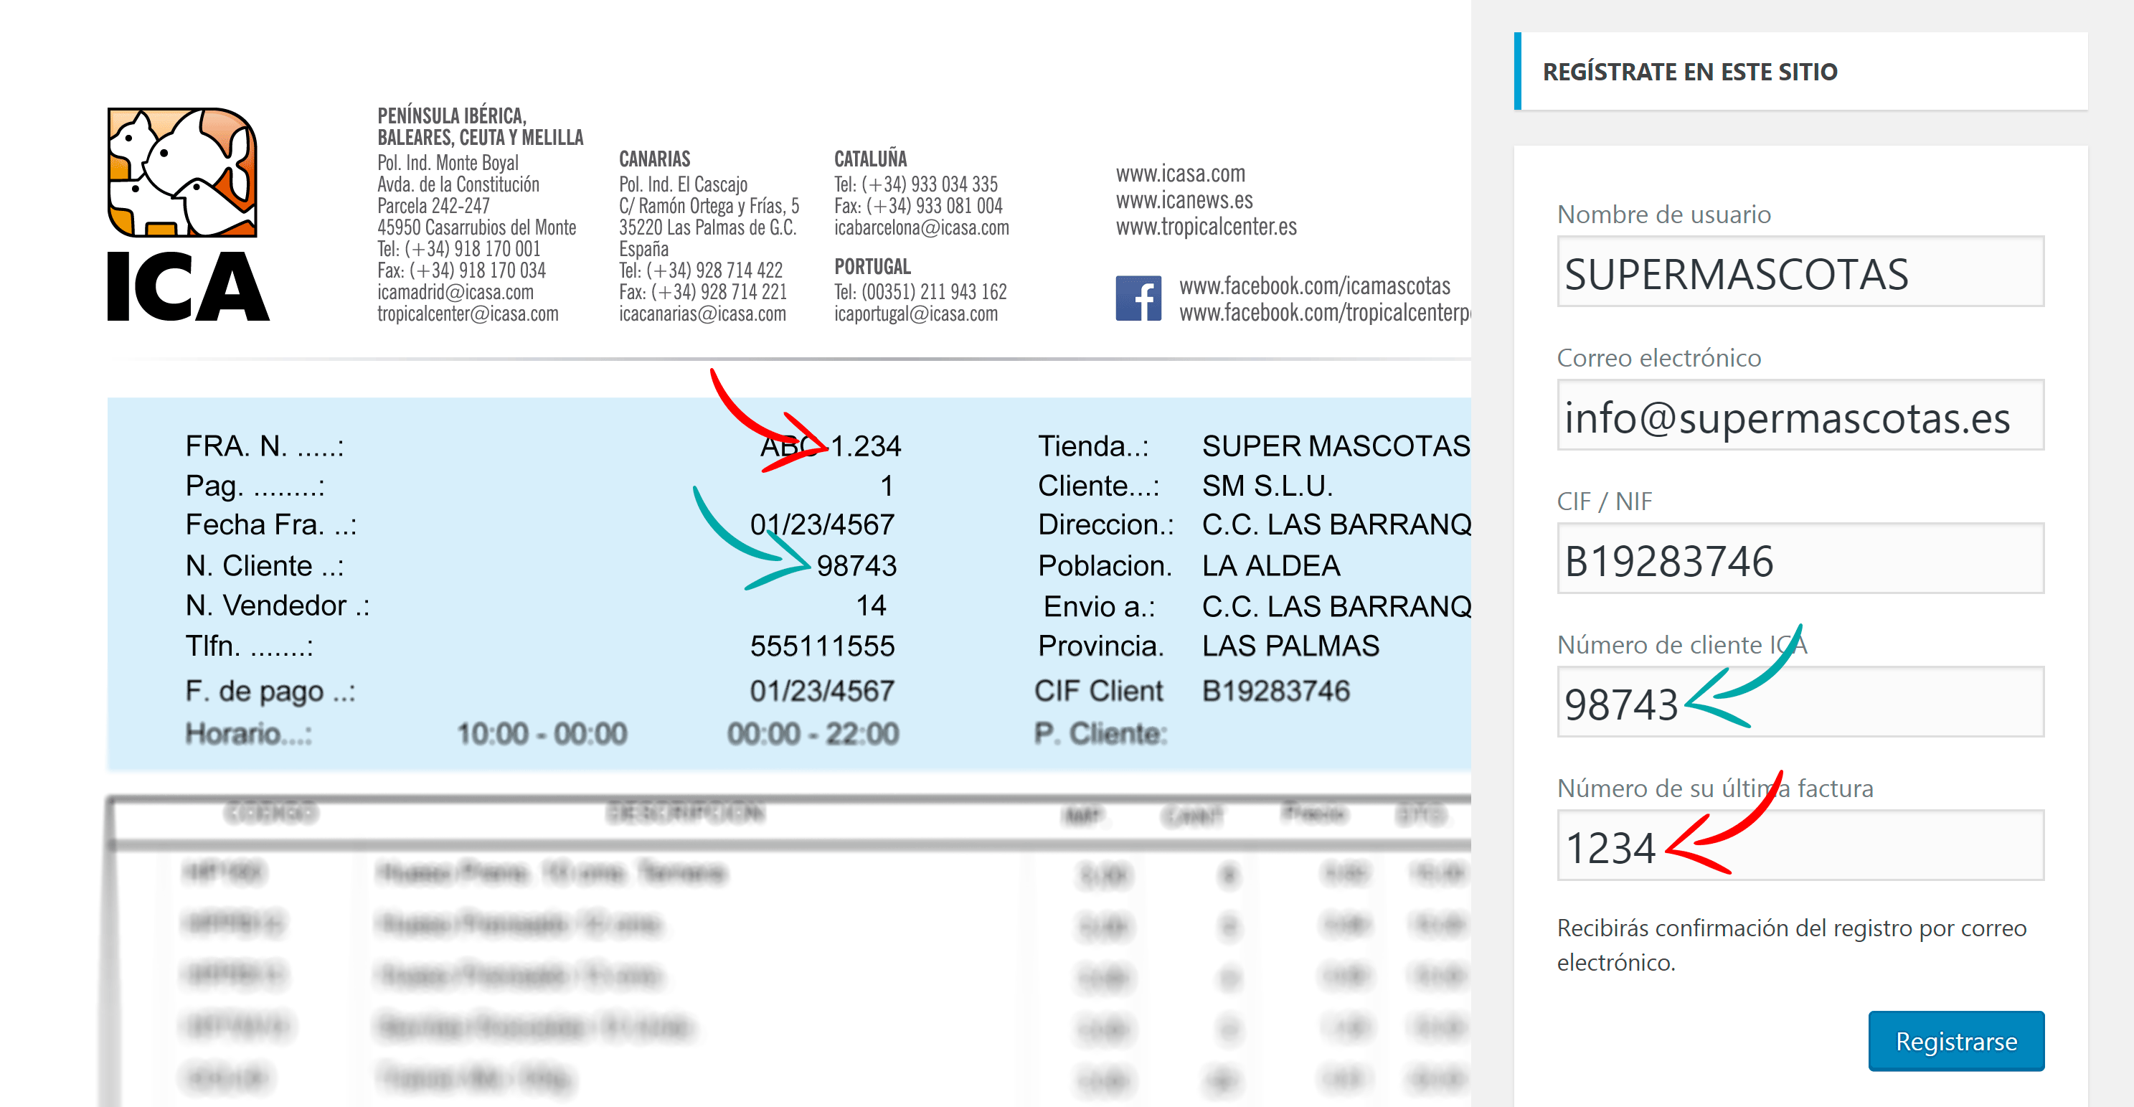Click the icabarcelona@icasa.com email
The height and width of the screenshot is (1107, 2134).
click(921, 228)
